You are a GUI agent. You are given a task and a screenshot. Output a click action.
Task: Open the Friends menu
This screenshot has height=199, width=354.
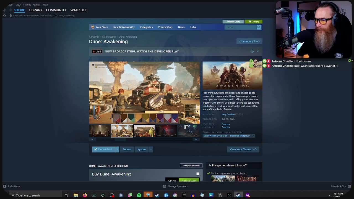pos(27,5)
